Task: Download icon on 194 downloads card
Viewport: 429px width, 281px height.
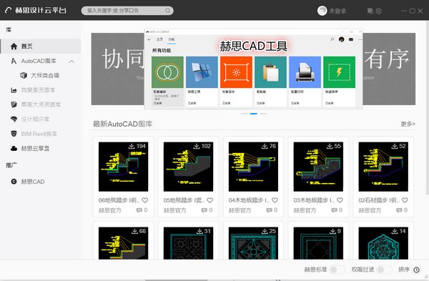Action: (132, 146)
